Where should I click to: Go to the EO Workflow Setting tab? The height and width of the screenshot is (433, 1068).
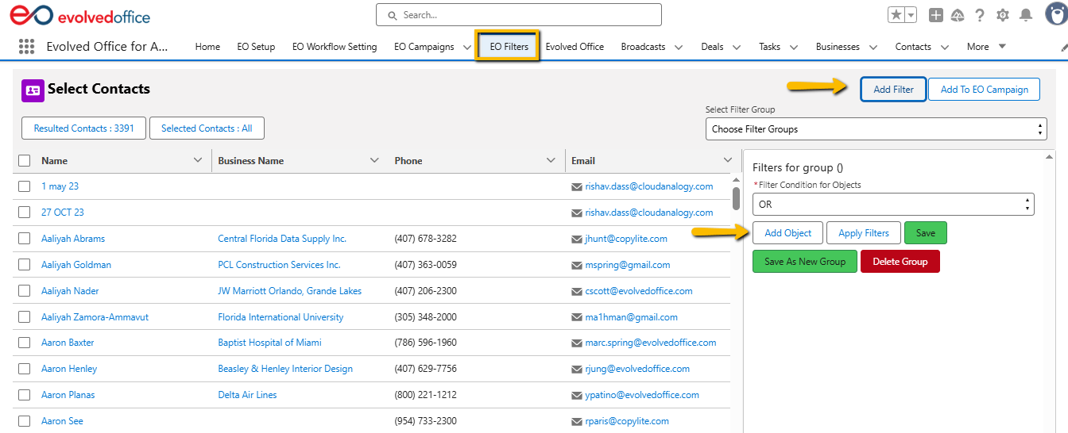click(335, 47)
